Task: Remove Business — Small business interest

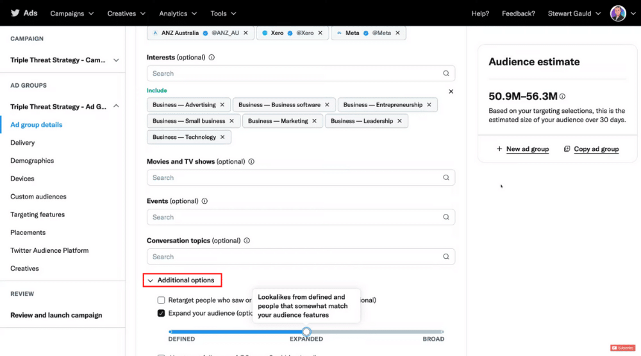Action: coord(231,121)
